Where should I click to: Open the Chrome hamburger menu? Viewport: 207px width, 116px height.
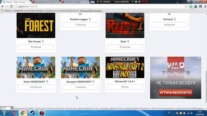[x=205, y=6]
